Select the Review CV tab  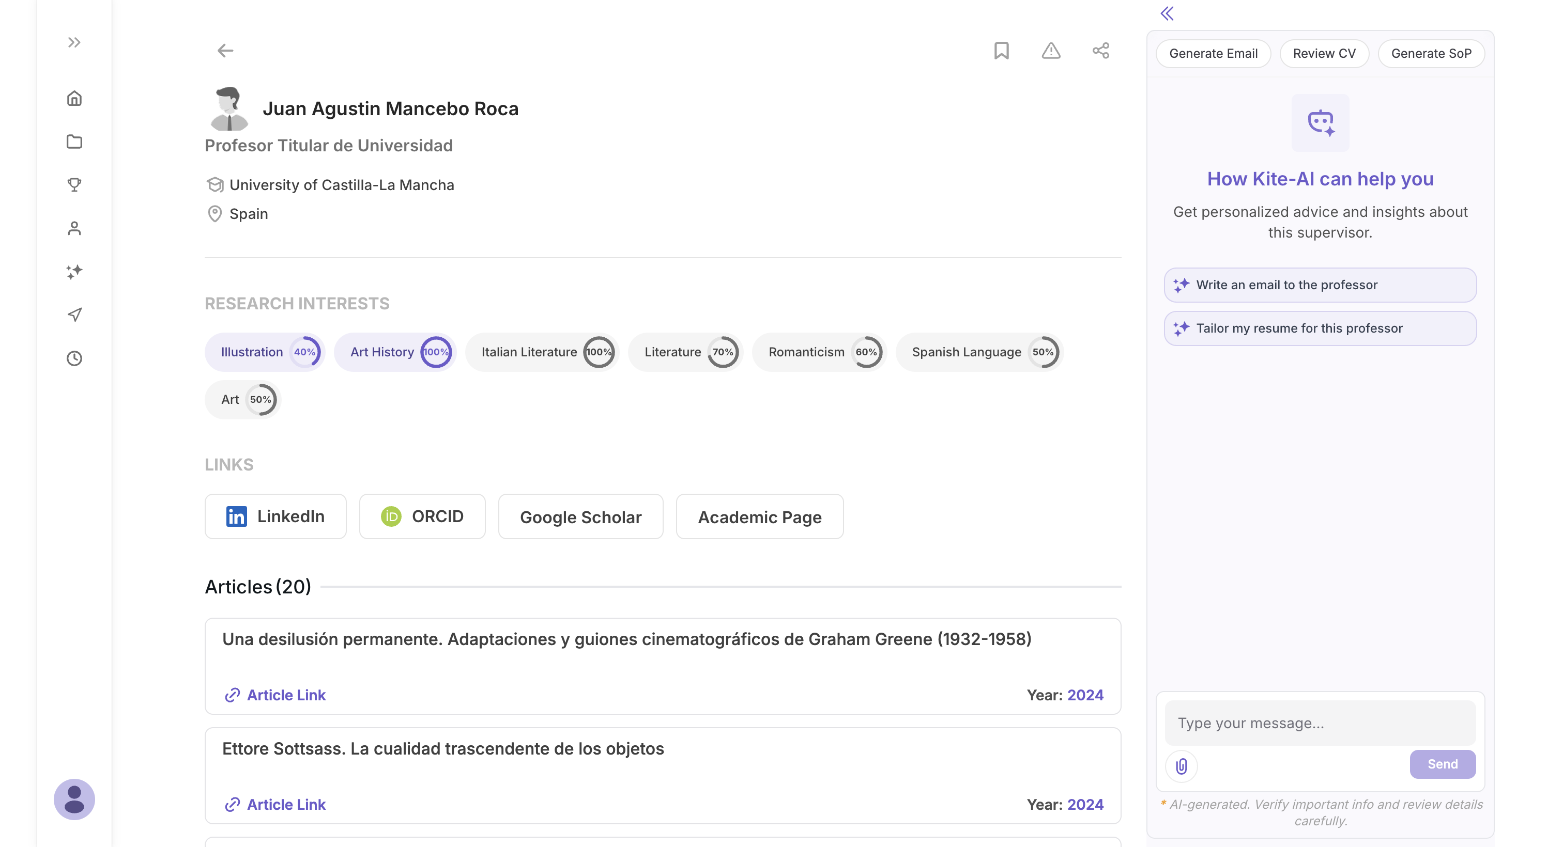pos(1324,53)
